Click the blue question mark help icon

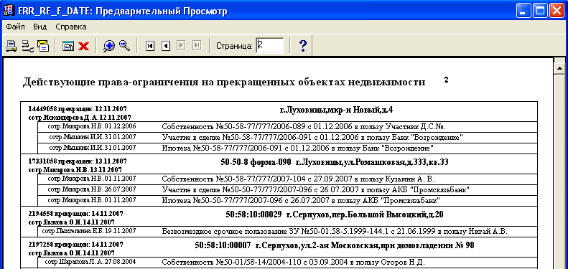point(303,46)
